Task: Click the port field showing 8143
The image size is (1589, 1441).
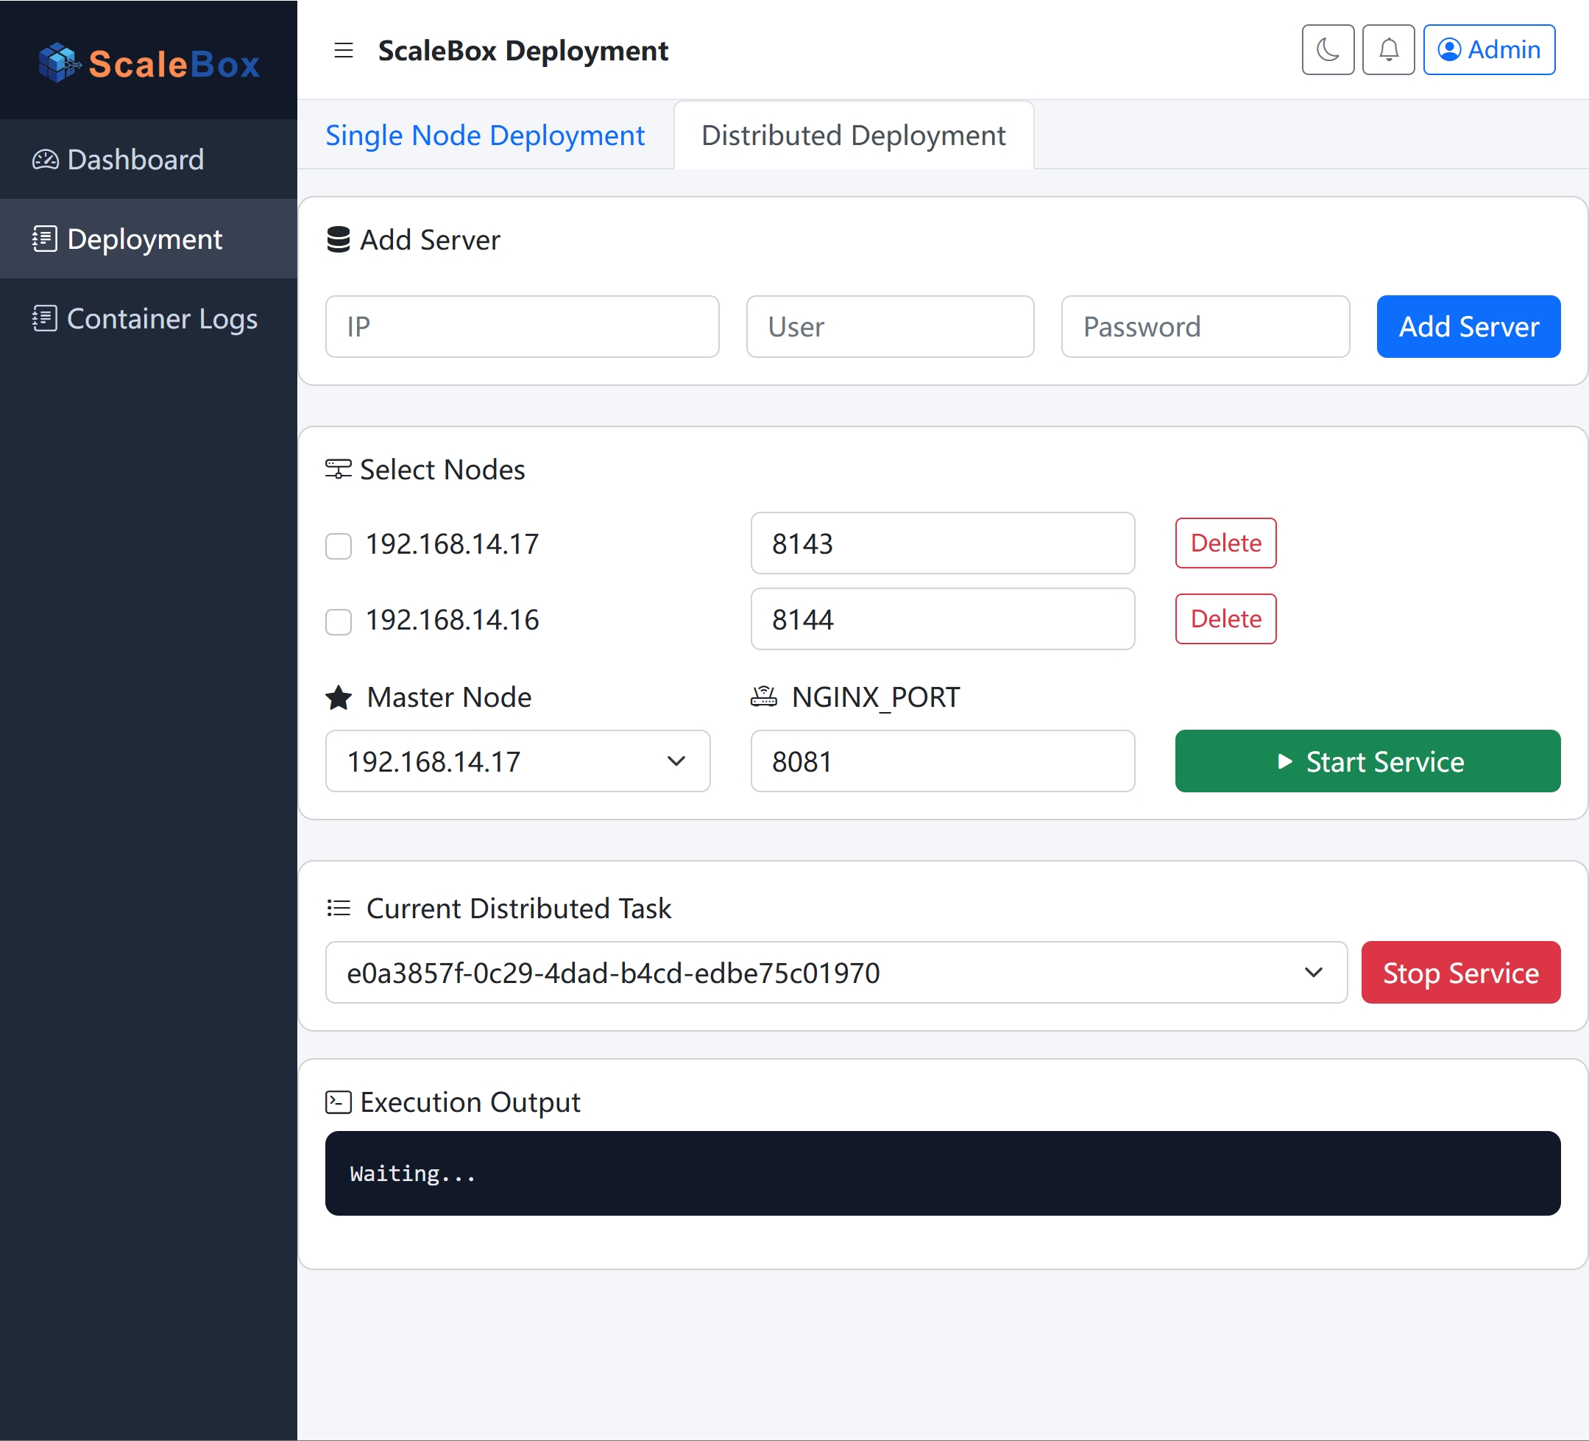Action: tap(942, 543)
